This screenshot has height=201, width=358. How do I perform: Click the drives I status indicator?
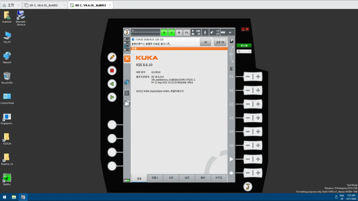click(171, 33)
